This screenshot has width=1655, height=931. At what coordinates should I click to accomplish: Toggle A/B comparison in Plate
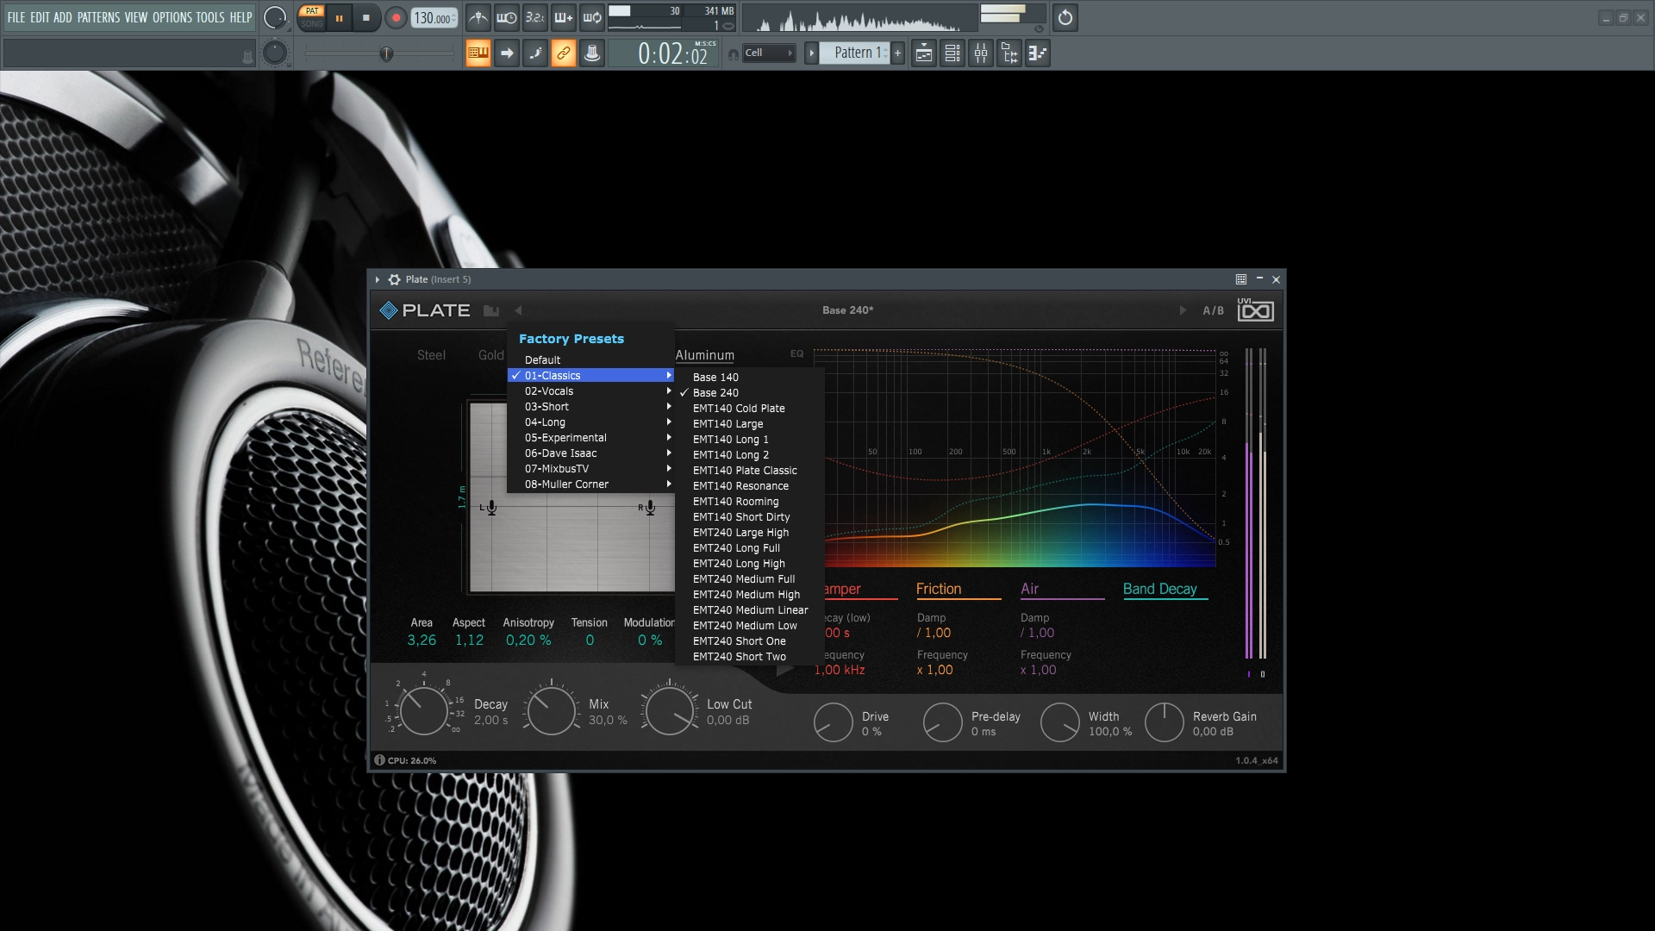(1213, 310)
